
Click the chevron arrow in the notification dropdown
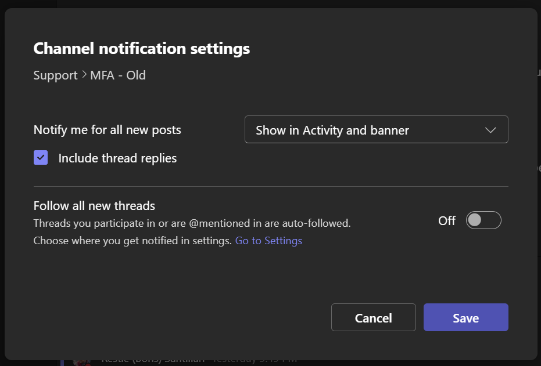(x=490, y=130)
